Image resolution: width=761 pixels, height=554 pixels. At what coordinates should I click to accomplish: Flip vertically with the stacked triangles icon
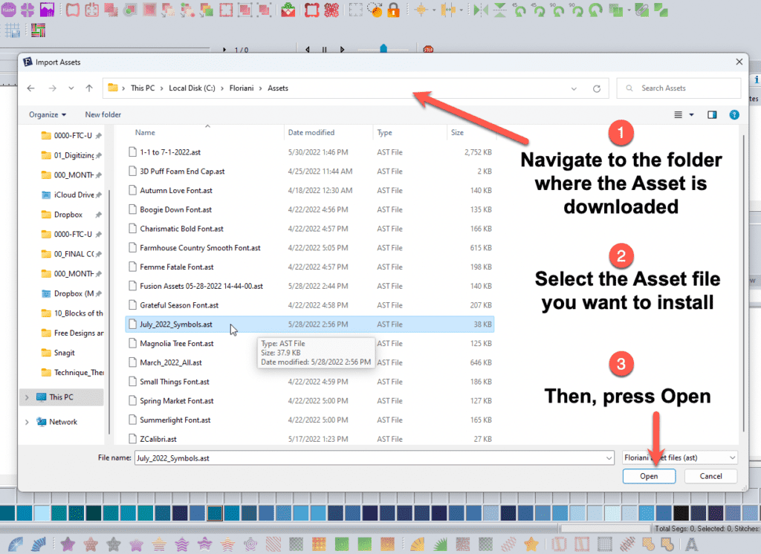(x=500, y=10)
